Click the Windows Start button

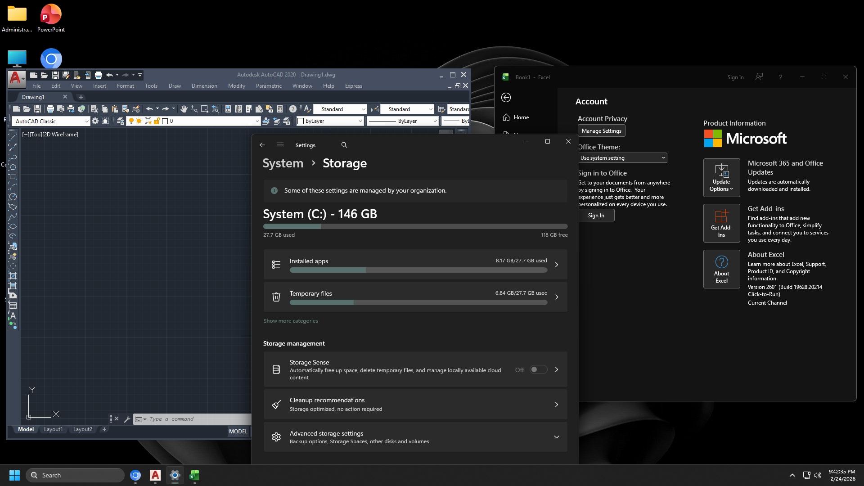(x=14, y=475)
